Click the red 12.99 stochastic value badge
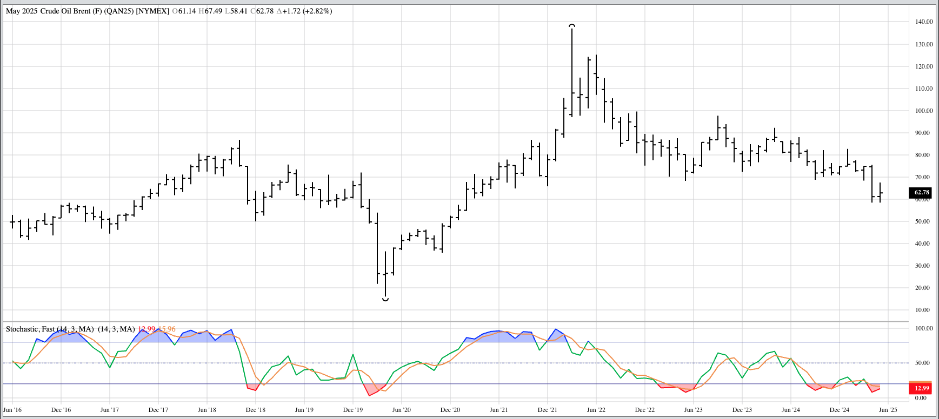This screenshot has width=939, height=419. pos(921,388)
